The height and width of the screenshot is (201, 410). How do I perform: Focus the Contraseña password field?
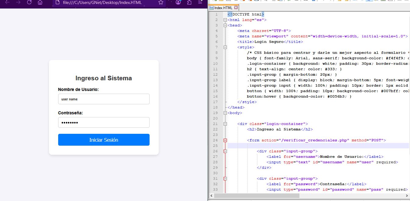(104, 123)
